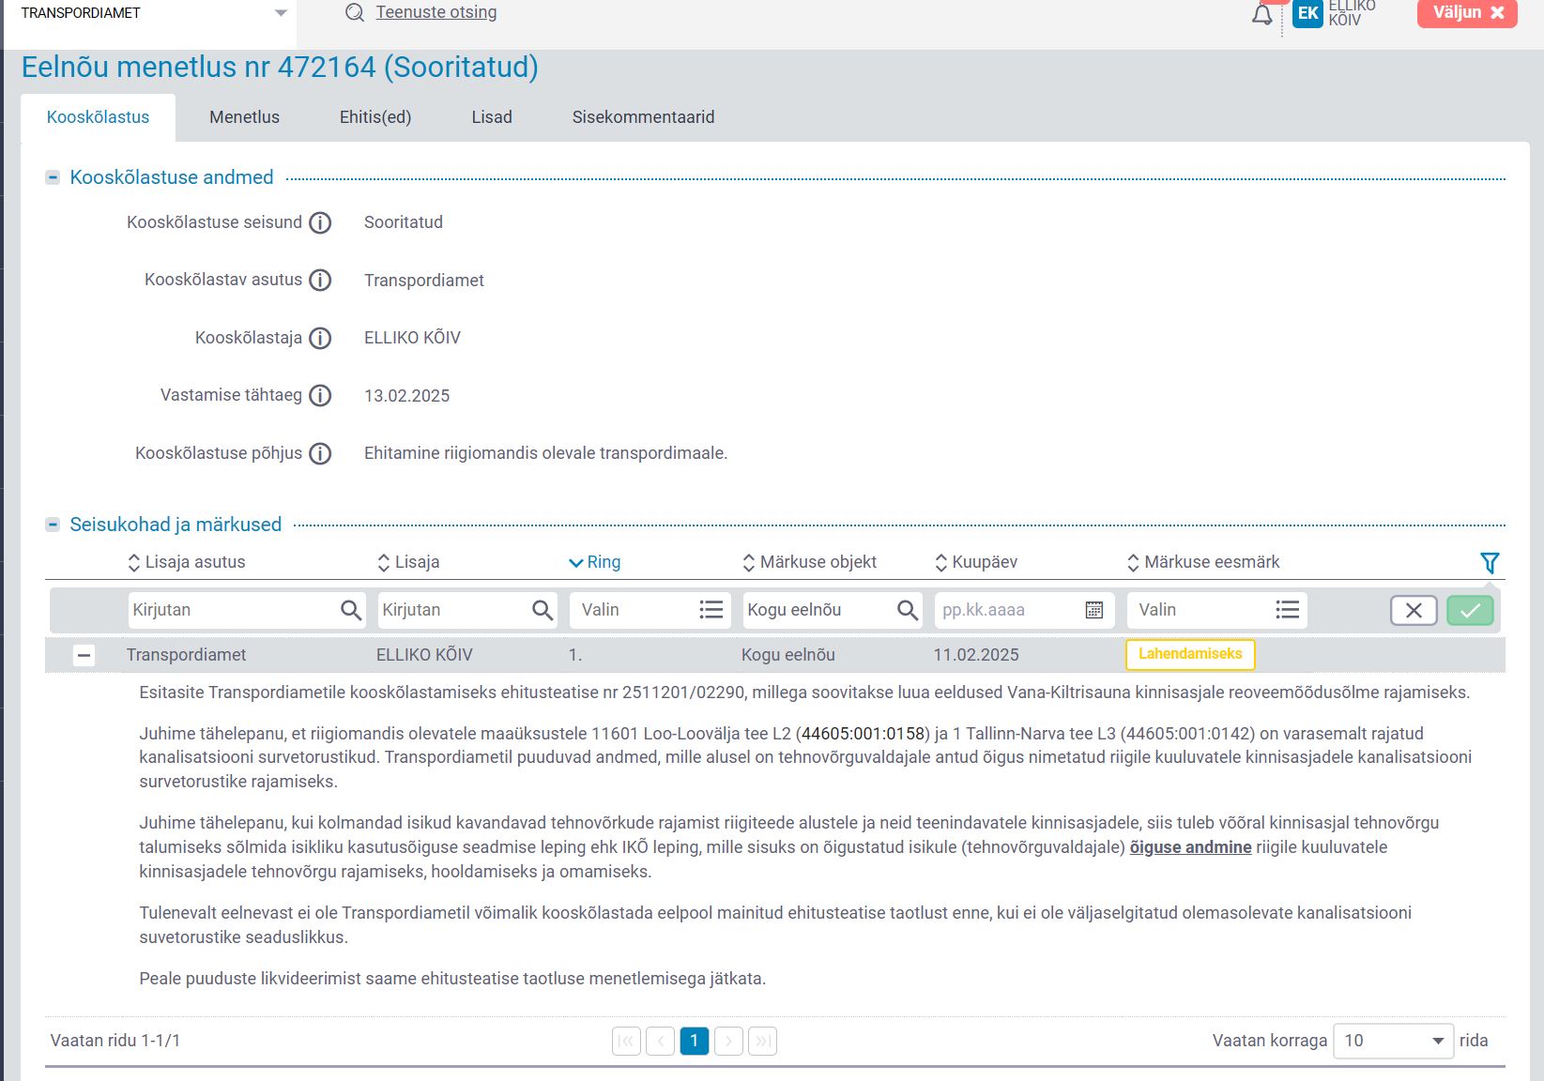This screenshot has height=1081, width=1544.
Task: Click search icon in Kogu eelnõu filter
Action: pos(907,610)
